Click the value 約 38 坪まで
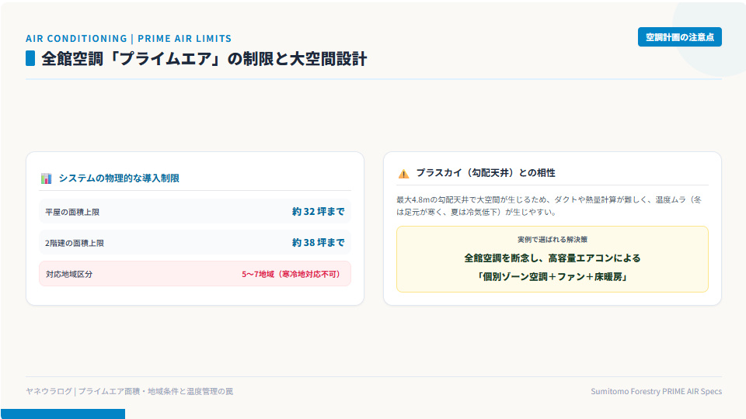 point(319,242)
